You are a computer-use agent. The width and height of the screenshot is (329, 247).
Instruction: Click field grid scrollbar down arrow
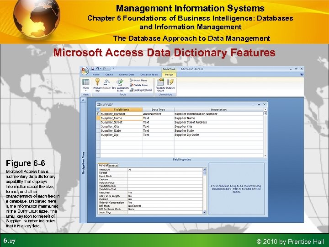tap(265, 156)
